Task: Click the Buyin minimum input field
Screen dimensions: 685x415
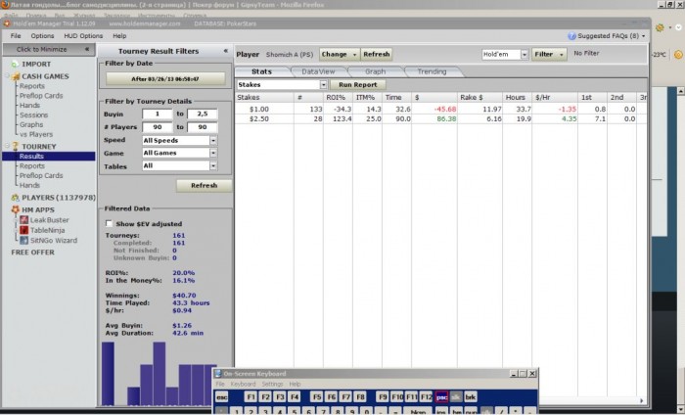Action: tap(158, 114)
